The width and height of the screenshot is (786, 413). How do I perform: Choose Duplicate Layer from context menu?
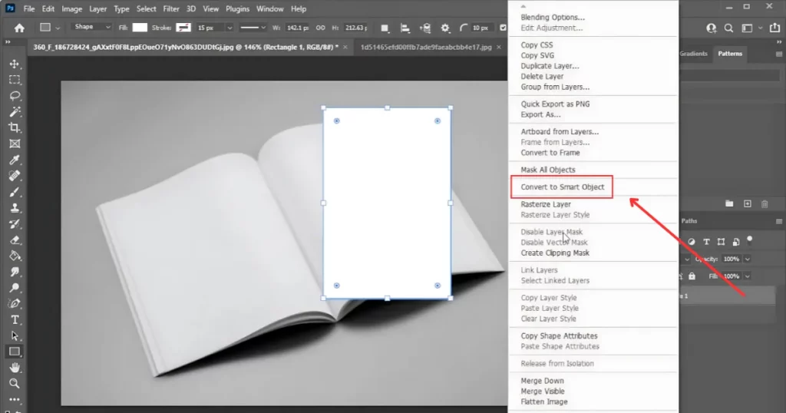pyautogui.click(x=550, y=66)
